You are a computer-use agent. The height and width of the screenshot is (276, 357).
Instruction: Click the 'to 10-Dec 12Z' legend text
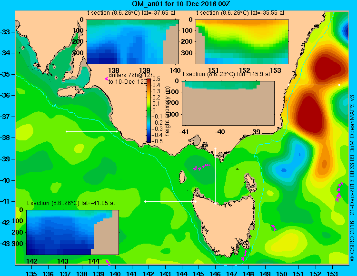(128, 82)
